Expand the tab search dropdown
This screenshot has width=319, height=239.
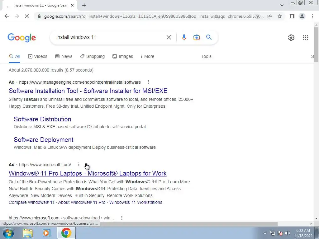point(282,5)
